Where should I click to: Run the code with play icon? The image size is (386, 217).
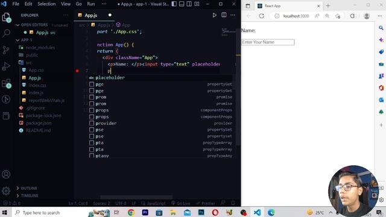[215, 15]
